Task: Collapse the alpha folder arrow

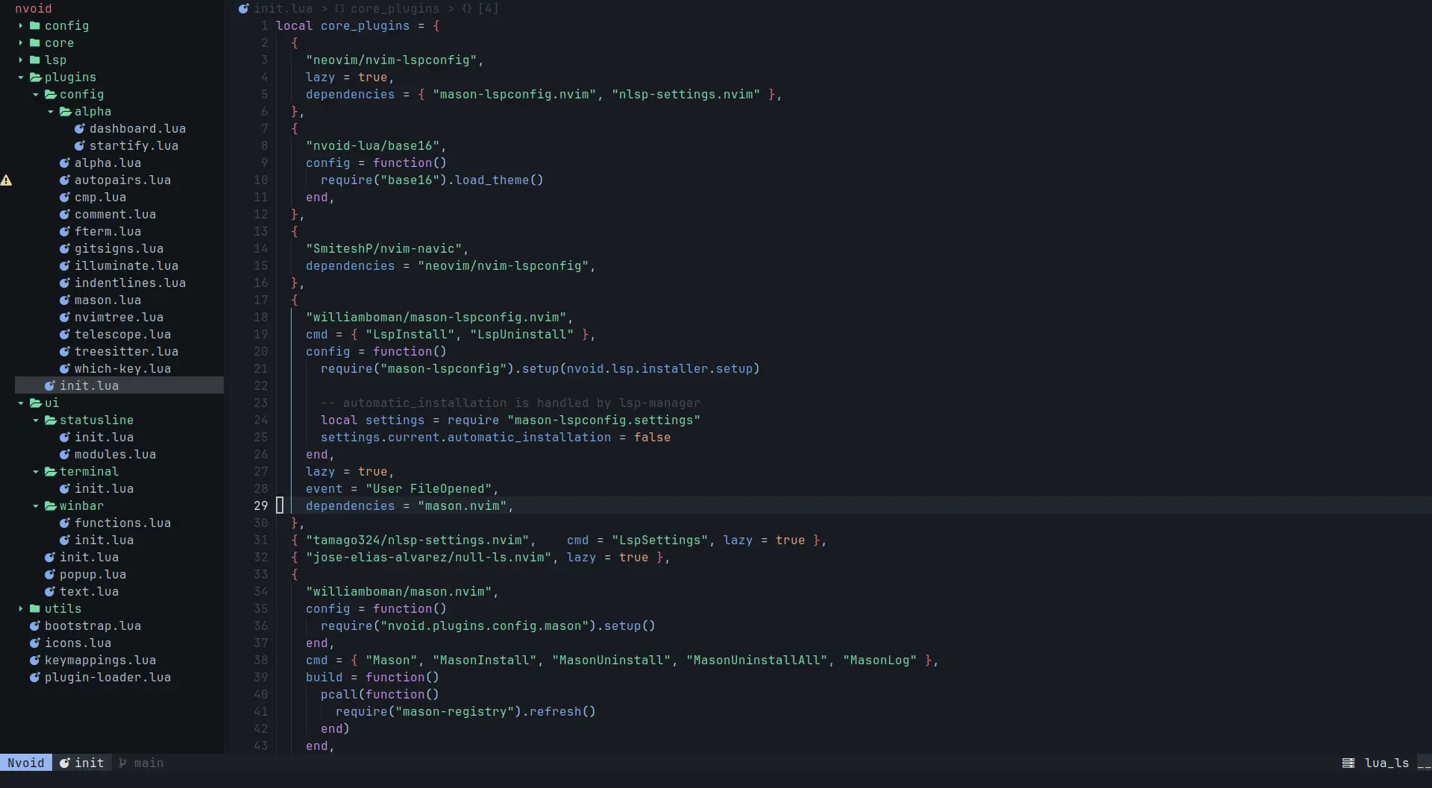Action: point(51,112)
